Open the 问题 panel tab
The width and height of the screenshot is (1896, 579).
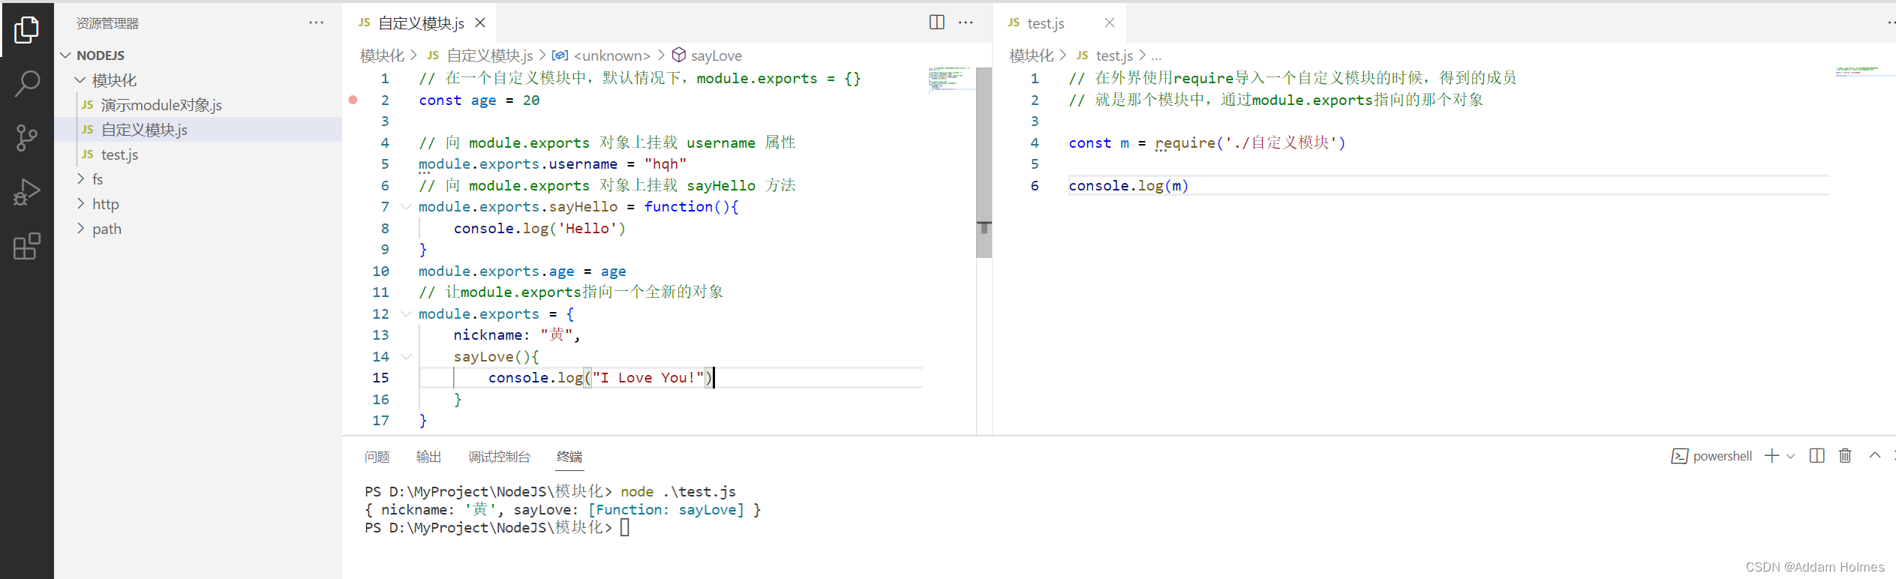[x=377, y=457]
